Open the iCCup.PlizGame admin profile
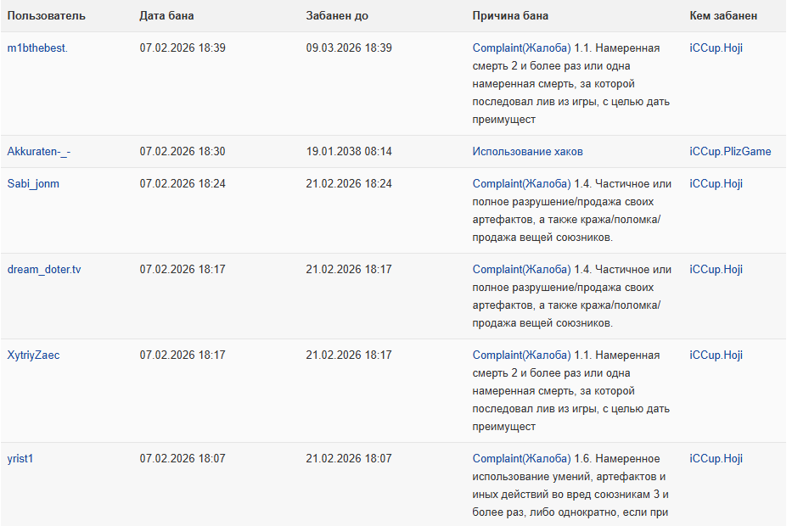 pos(730,152)
